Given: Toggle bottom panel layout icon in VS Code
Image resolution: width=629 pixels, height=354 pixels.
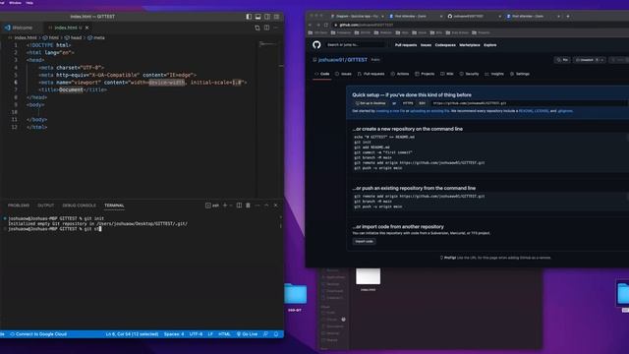Looking at the screenshot, I should coord(257,17).
